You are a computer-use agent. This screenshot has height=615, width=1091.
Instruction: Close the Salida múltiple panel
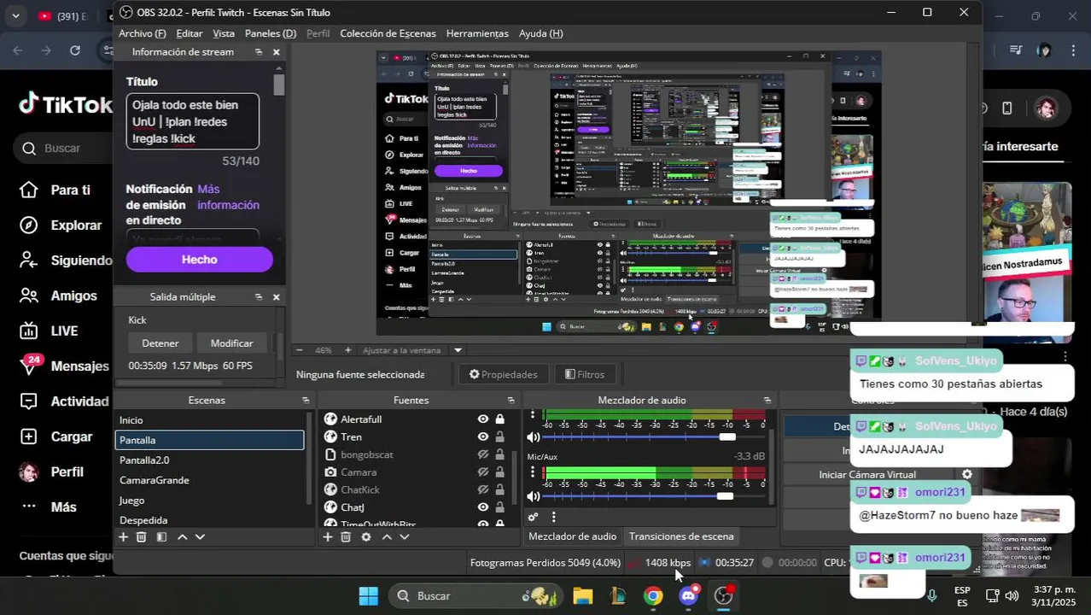(x=276, y=297)
